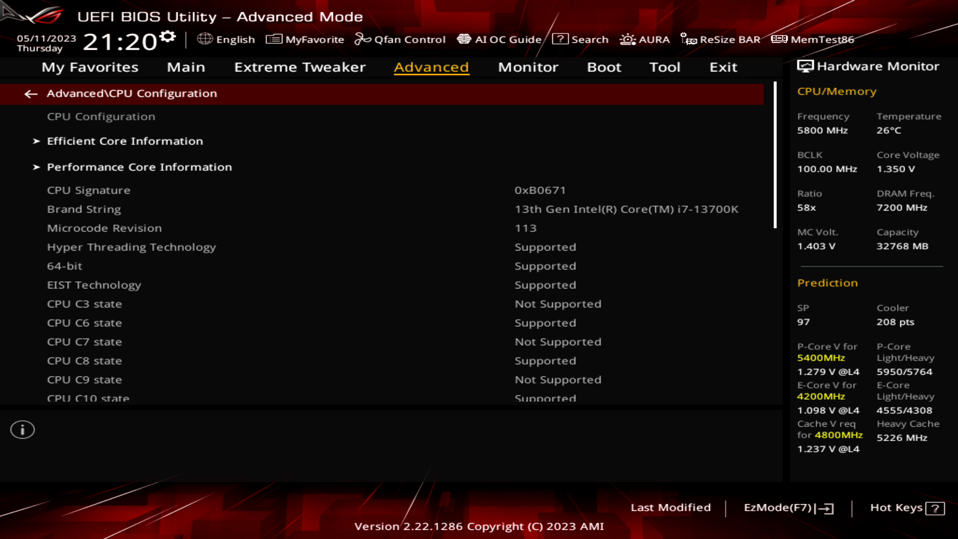This screenshot has width=958, height=539.
Task: Click CPU C3 state label
Action: click(84, 304)
